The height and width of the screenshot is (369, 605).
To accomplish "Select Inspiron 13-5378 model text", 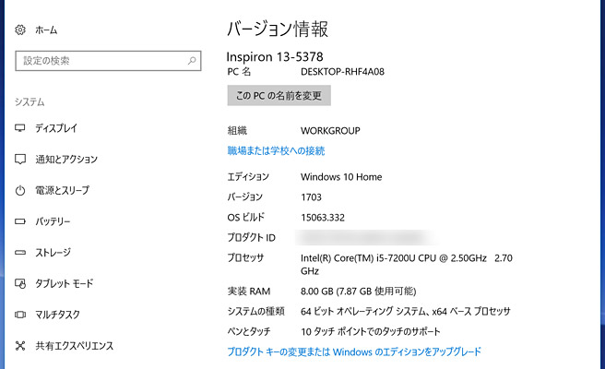I will coord(275,57).
